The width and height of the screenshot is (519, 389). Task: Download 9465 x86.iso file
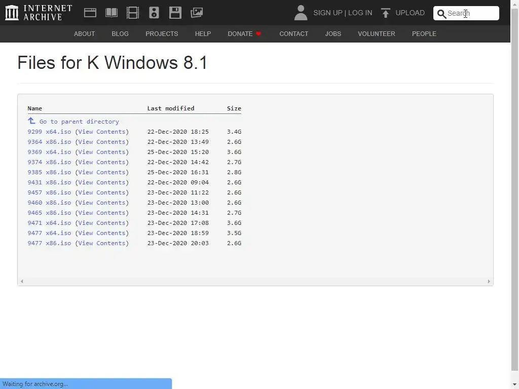pos(49,213)
